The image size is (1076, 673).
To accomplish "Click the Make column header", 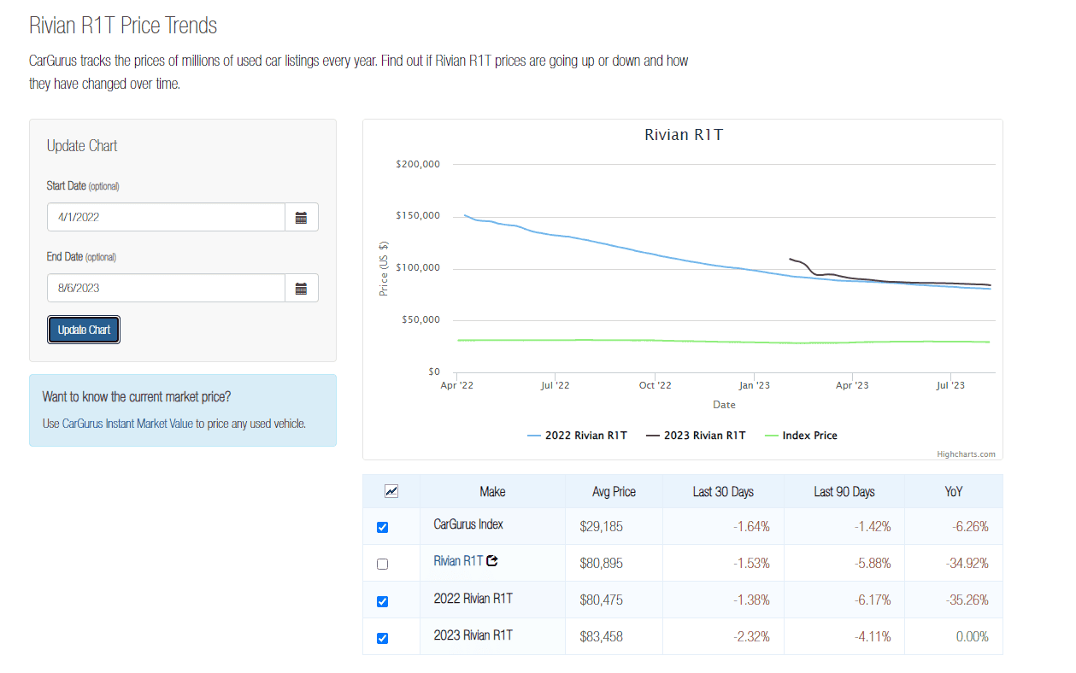I will (x=492, y=492).
